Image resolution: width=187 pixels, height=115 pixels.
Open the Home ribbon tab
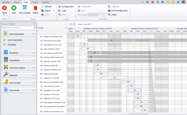pos(17,2)
